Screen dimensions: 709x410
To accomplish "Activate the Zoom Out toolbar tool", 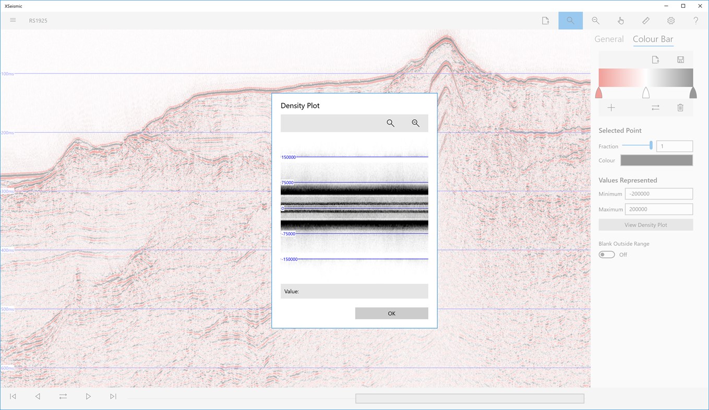I will pyautogui.click(x=595, y=20).
